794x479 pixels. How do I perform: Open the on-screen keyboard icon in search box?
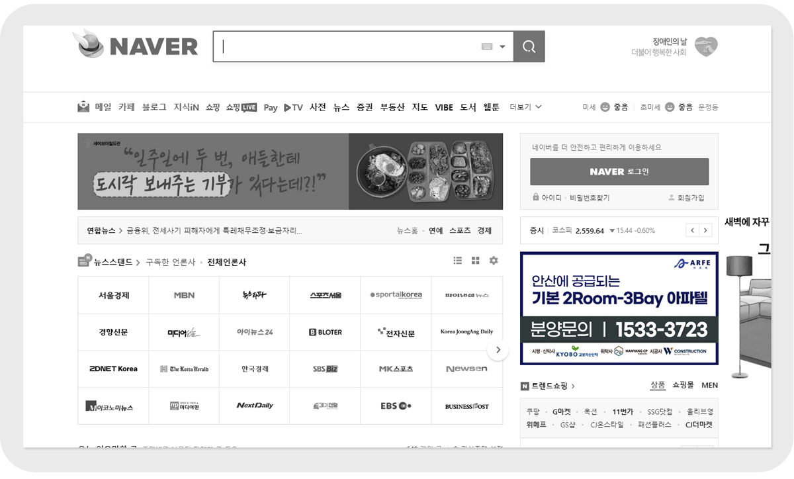487,46
